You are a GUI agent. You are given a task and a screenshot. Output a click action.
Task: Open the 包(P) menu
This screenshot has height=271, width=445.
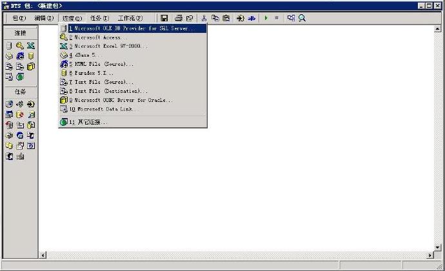coord(19,18)
